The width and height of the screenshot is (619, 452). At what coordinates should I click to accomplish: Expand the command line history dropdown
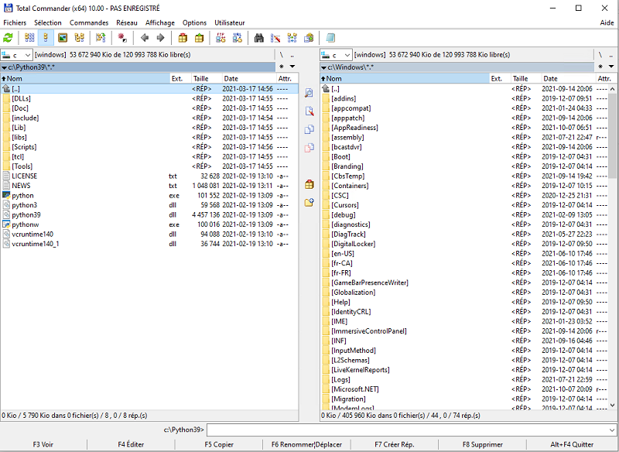[x=611, y=430]
